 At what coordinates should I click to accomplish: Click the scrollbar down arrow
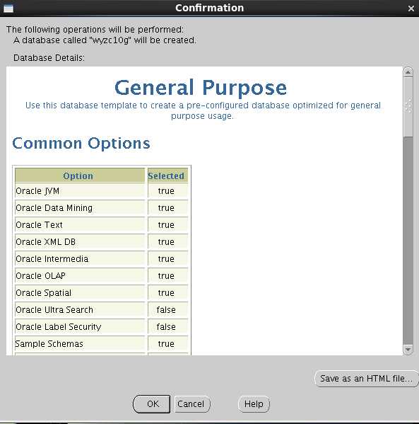pos(408,350)
